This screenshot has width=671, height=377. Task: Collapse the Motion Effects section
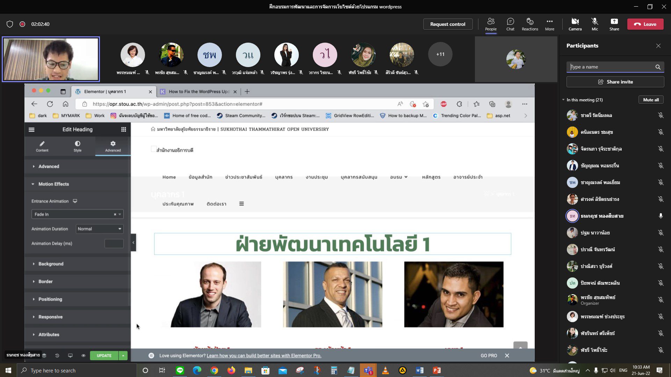click(x=53, y=184)
